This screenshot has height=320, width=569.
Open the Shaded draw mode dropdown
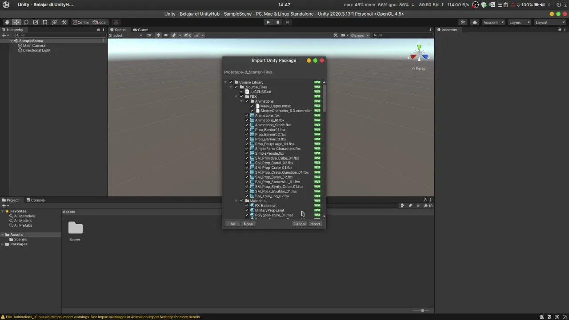[x=126, y=35]
